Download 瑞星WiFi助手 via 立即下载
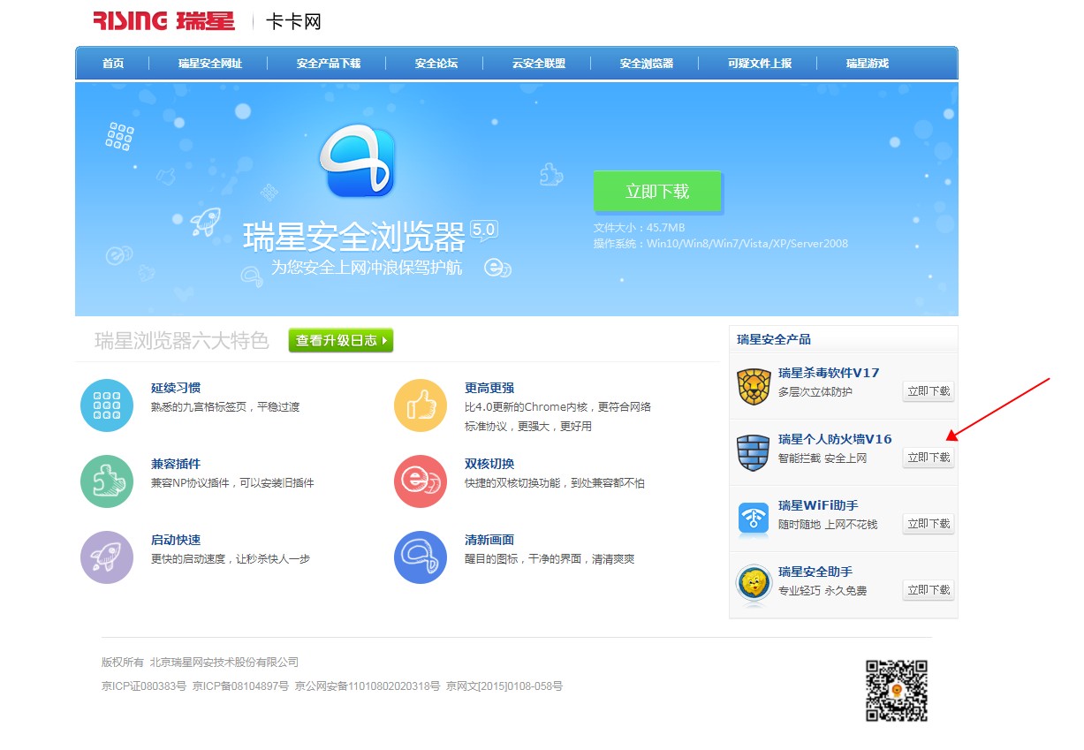 (929, 524)
